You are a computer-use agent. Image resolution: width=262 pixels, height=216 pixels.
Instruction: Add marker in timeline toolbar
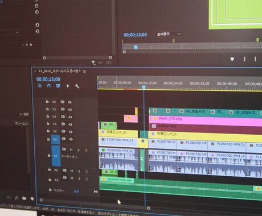point(68,86)
